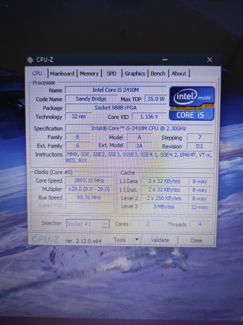Image resolution: width=243 pixels, height=325 pixels.
Task: Click the Ext. Model value 2A
Action: click(x=139, y=146)
